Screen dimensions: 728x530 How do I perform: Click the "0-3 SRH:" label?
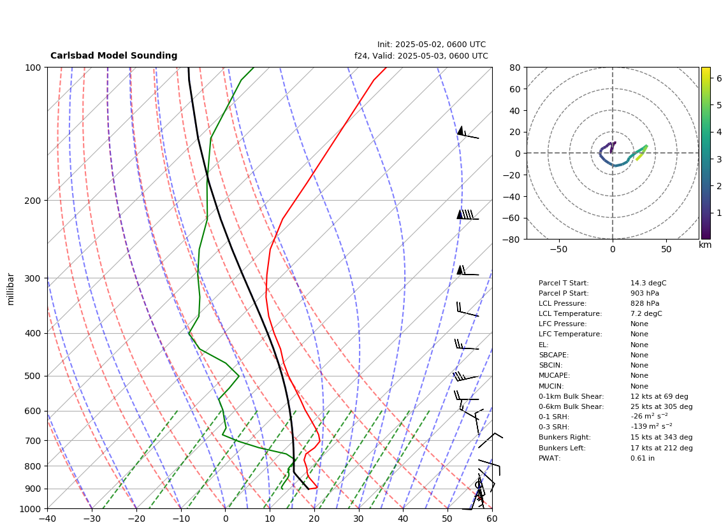[x=554, y=427]
